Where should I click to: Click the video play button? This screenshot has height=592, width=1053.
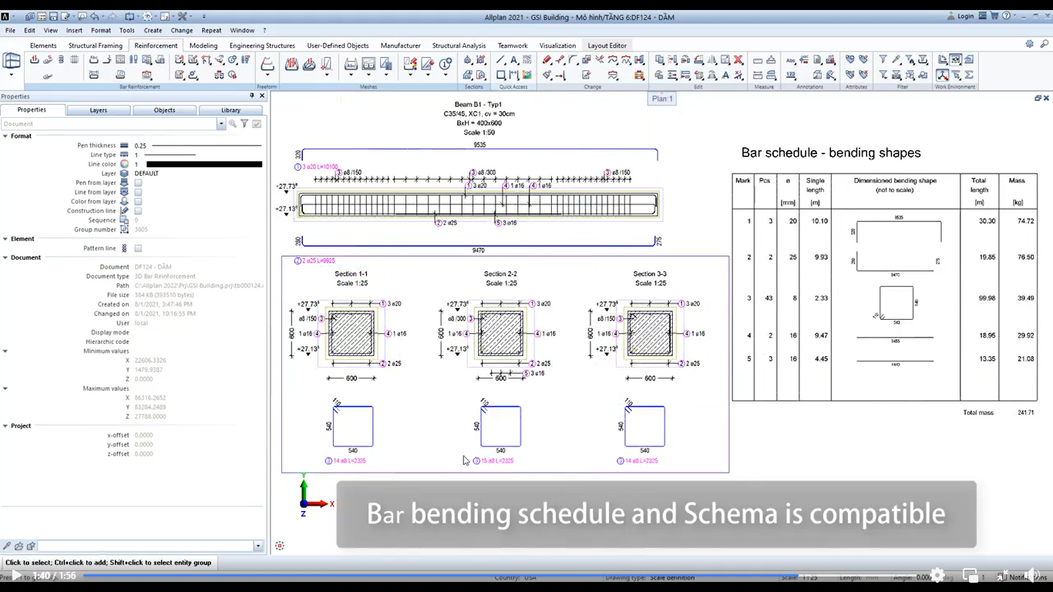16,576
